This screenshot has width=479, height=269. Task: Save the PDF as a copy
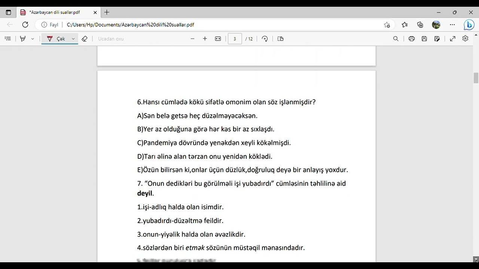(x=437, y=38)
